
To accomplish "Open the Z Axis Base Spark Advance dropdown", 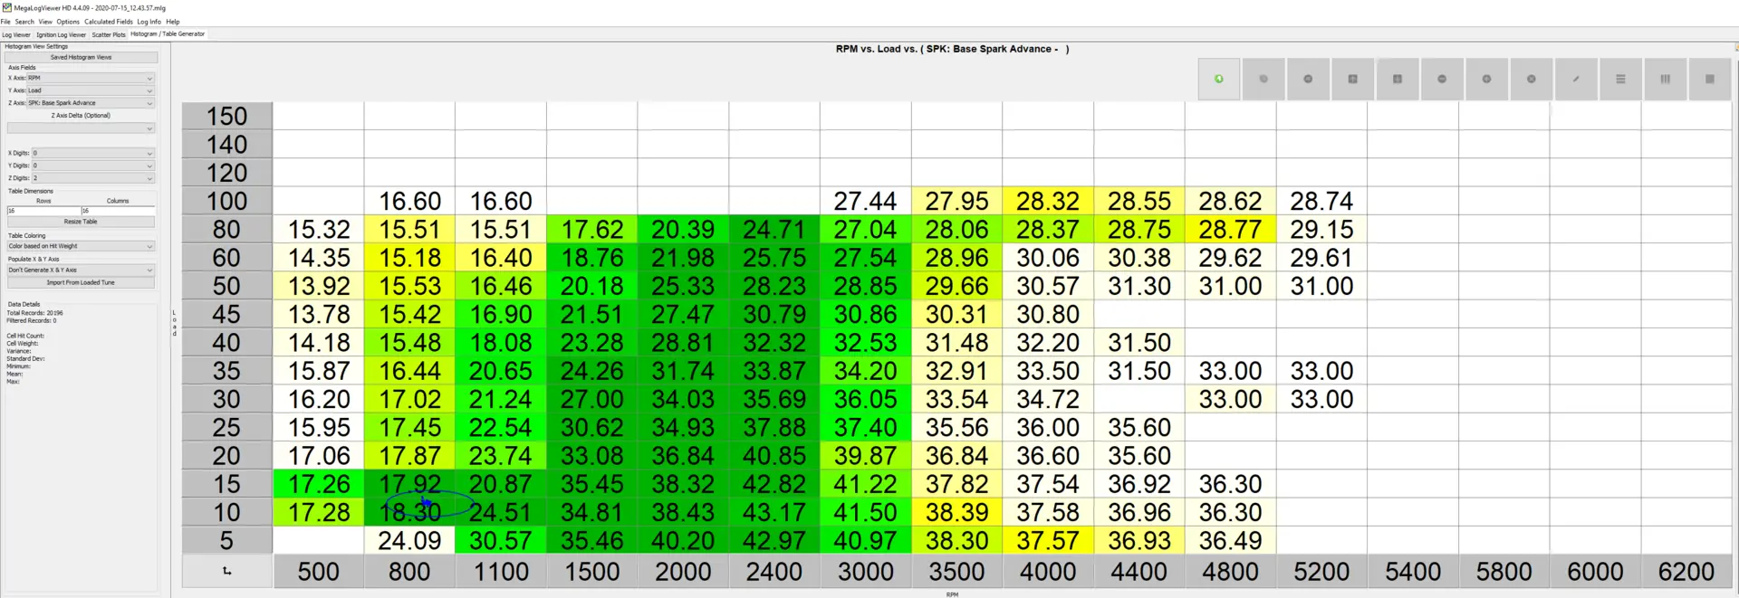I will tap(91, 103).
